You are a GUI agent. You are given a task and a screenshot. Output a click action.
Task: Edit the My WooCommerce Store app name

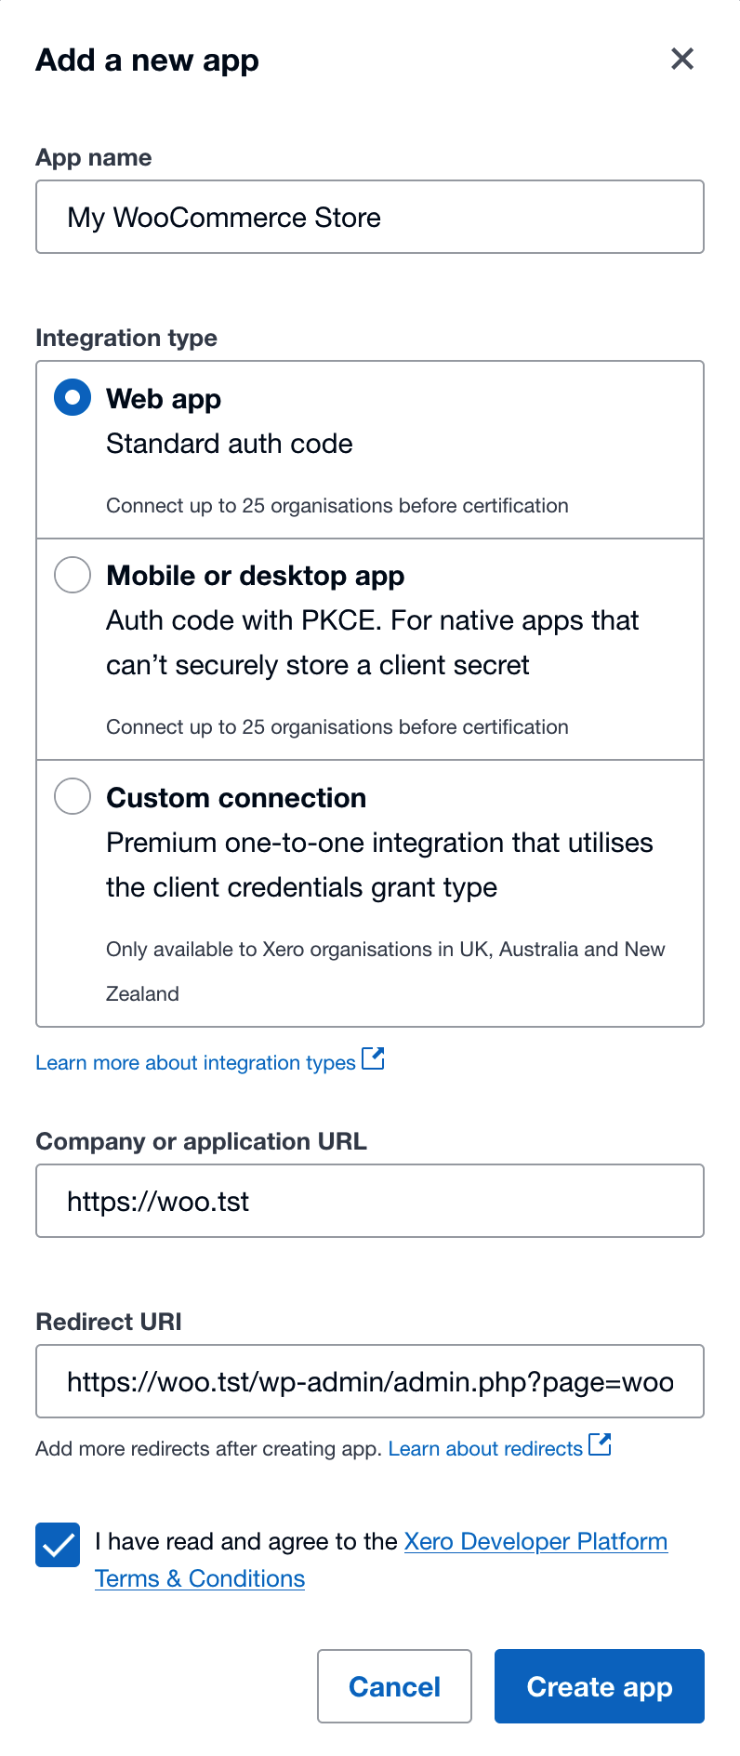223,217
